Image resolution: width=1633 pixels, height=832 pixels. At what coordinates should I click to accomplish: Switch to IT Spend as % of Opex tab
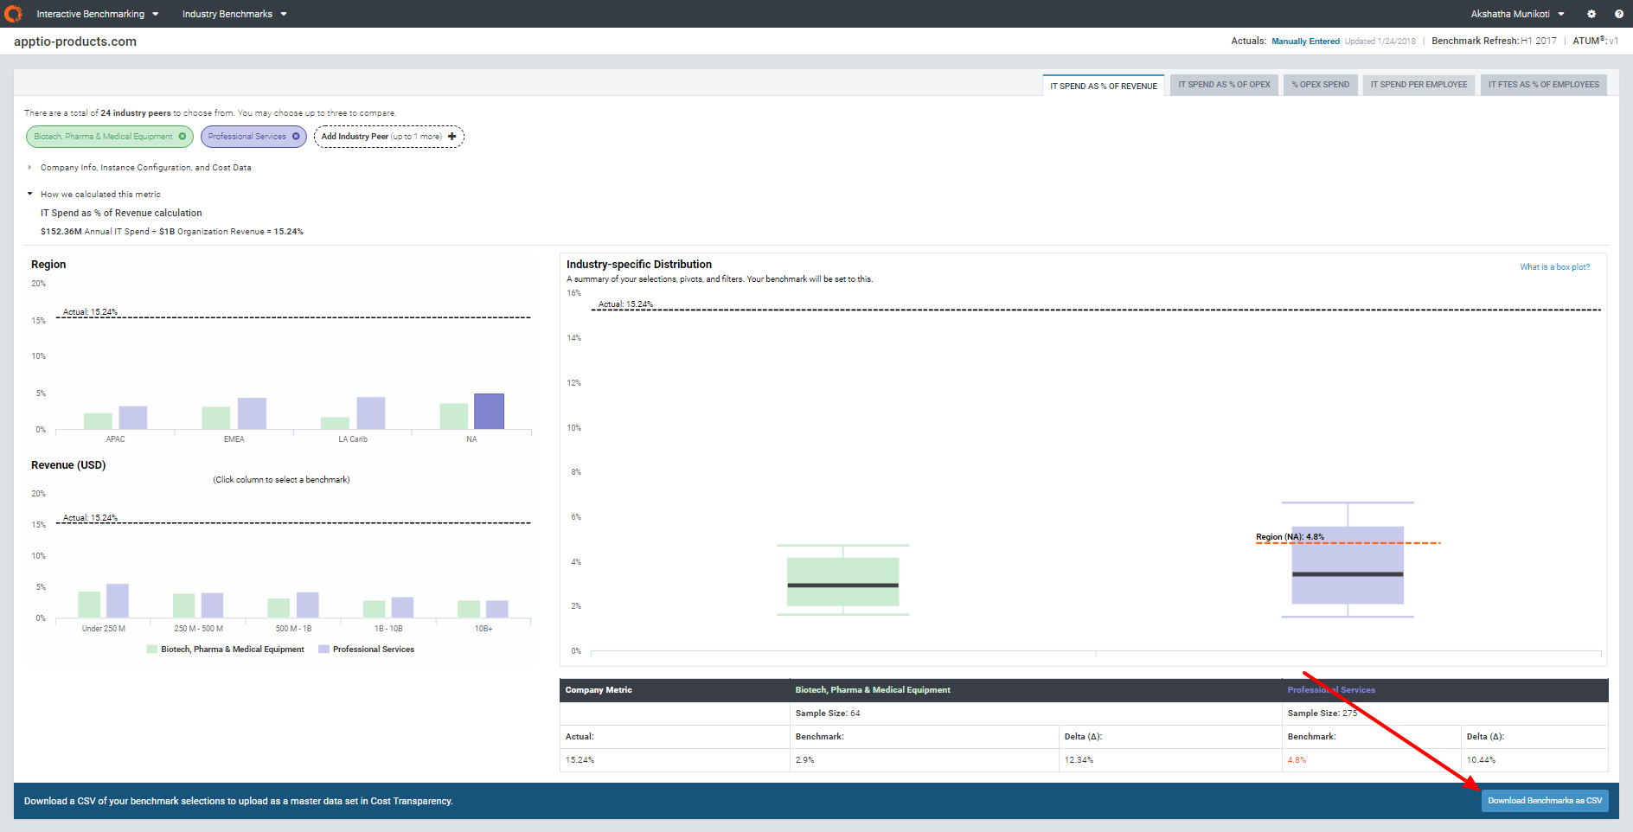[1224, 85]
